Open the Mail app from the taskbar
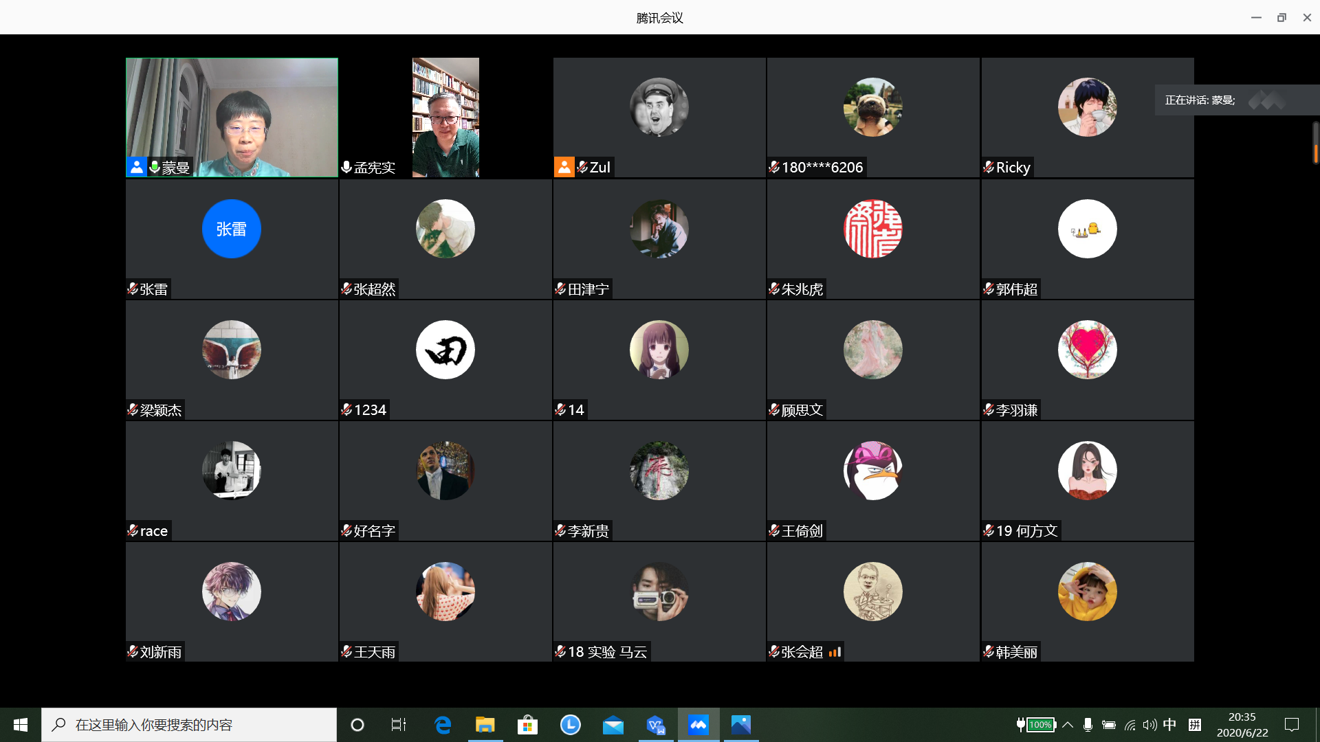Viewport: 1320px width, 742px height. pyautogui.click(x=613, y=725)
